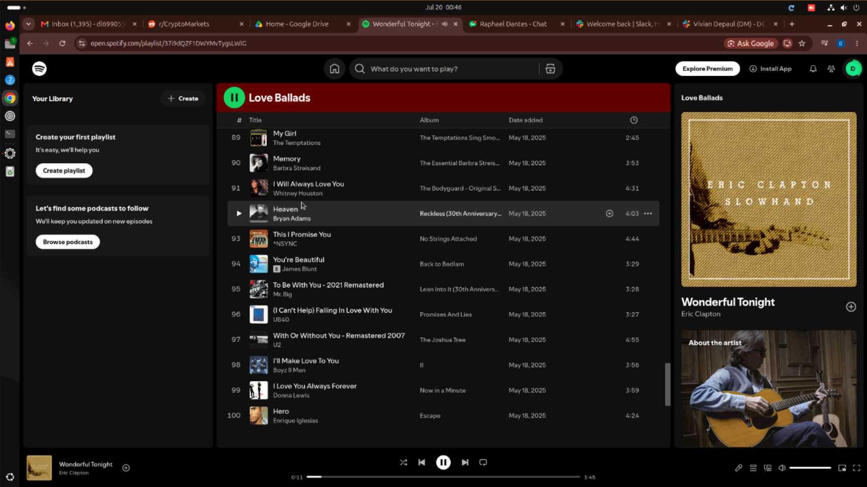
Task: Switch to the Raphael Dantes Chat tab
Action: [516, 24]
